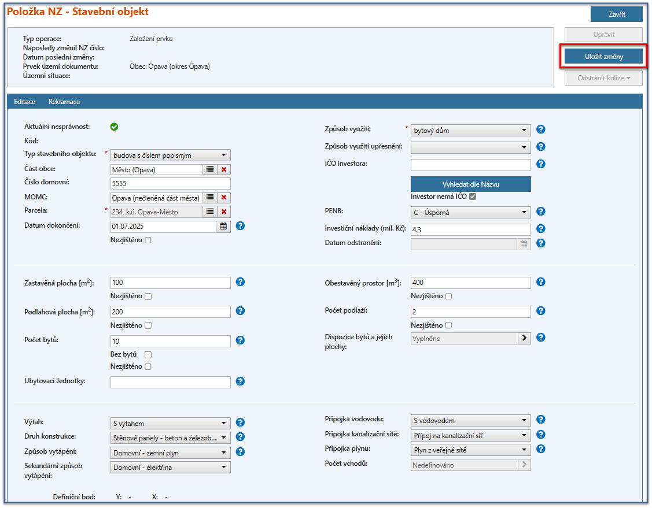Toggle the Investor nemá IČO checkbox
The width and height of the screenshot is (652, 508).
[x=473, y=196]
